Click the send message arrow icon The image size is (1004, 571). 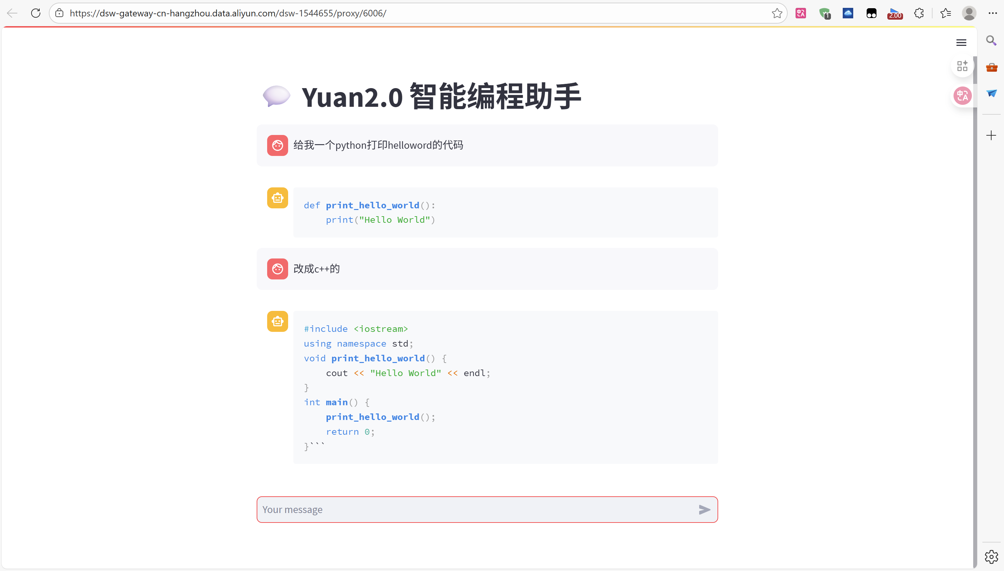point(704,509)
